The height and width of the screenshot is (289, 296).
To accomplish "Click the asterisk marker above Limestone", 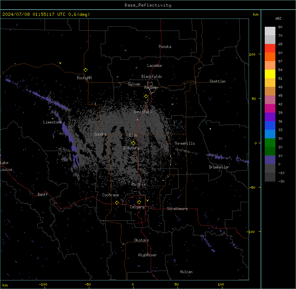I will (53, 119).
